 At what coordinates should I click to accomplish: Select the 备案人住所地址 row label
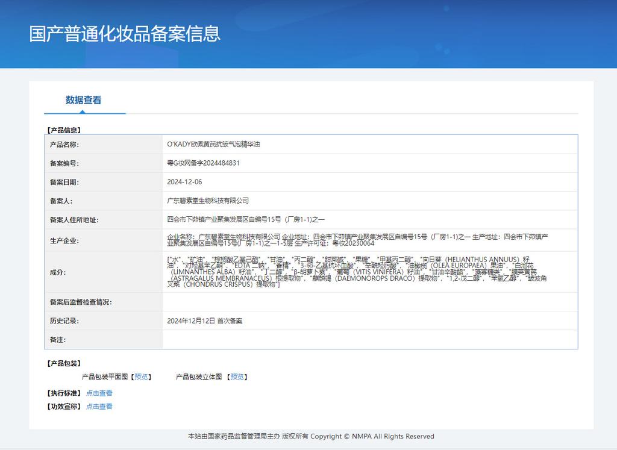click(74, 220)
